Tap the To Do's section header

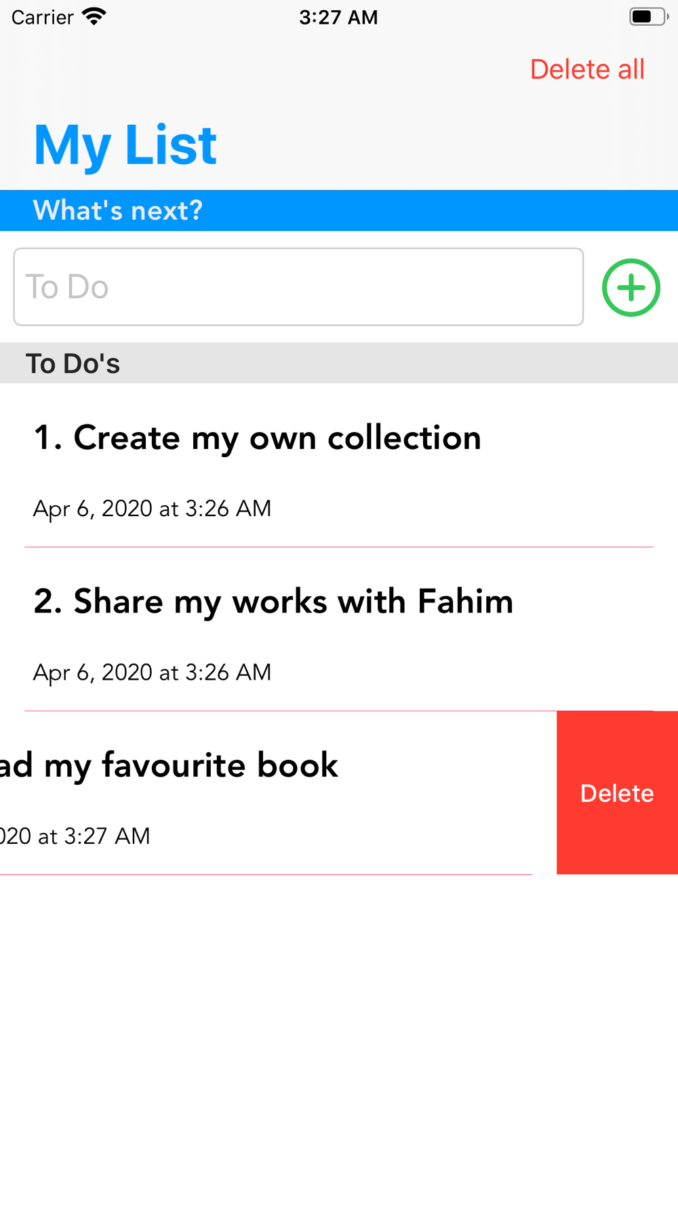[339, 364]
